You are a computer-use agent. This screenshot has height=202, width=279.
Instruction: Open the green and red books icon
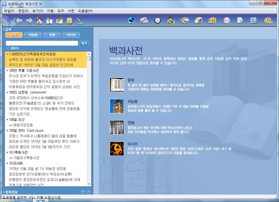click(199, 20)
